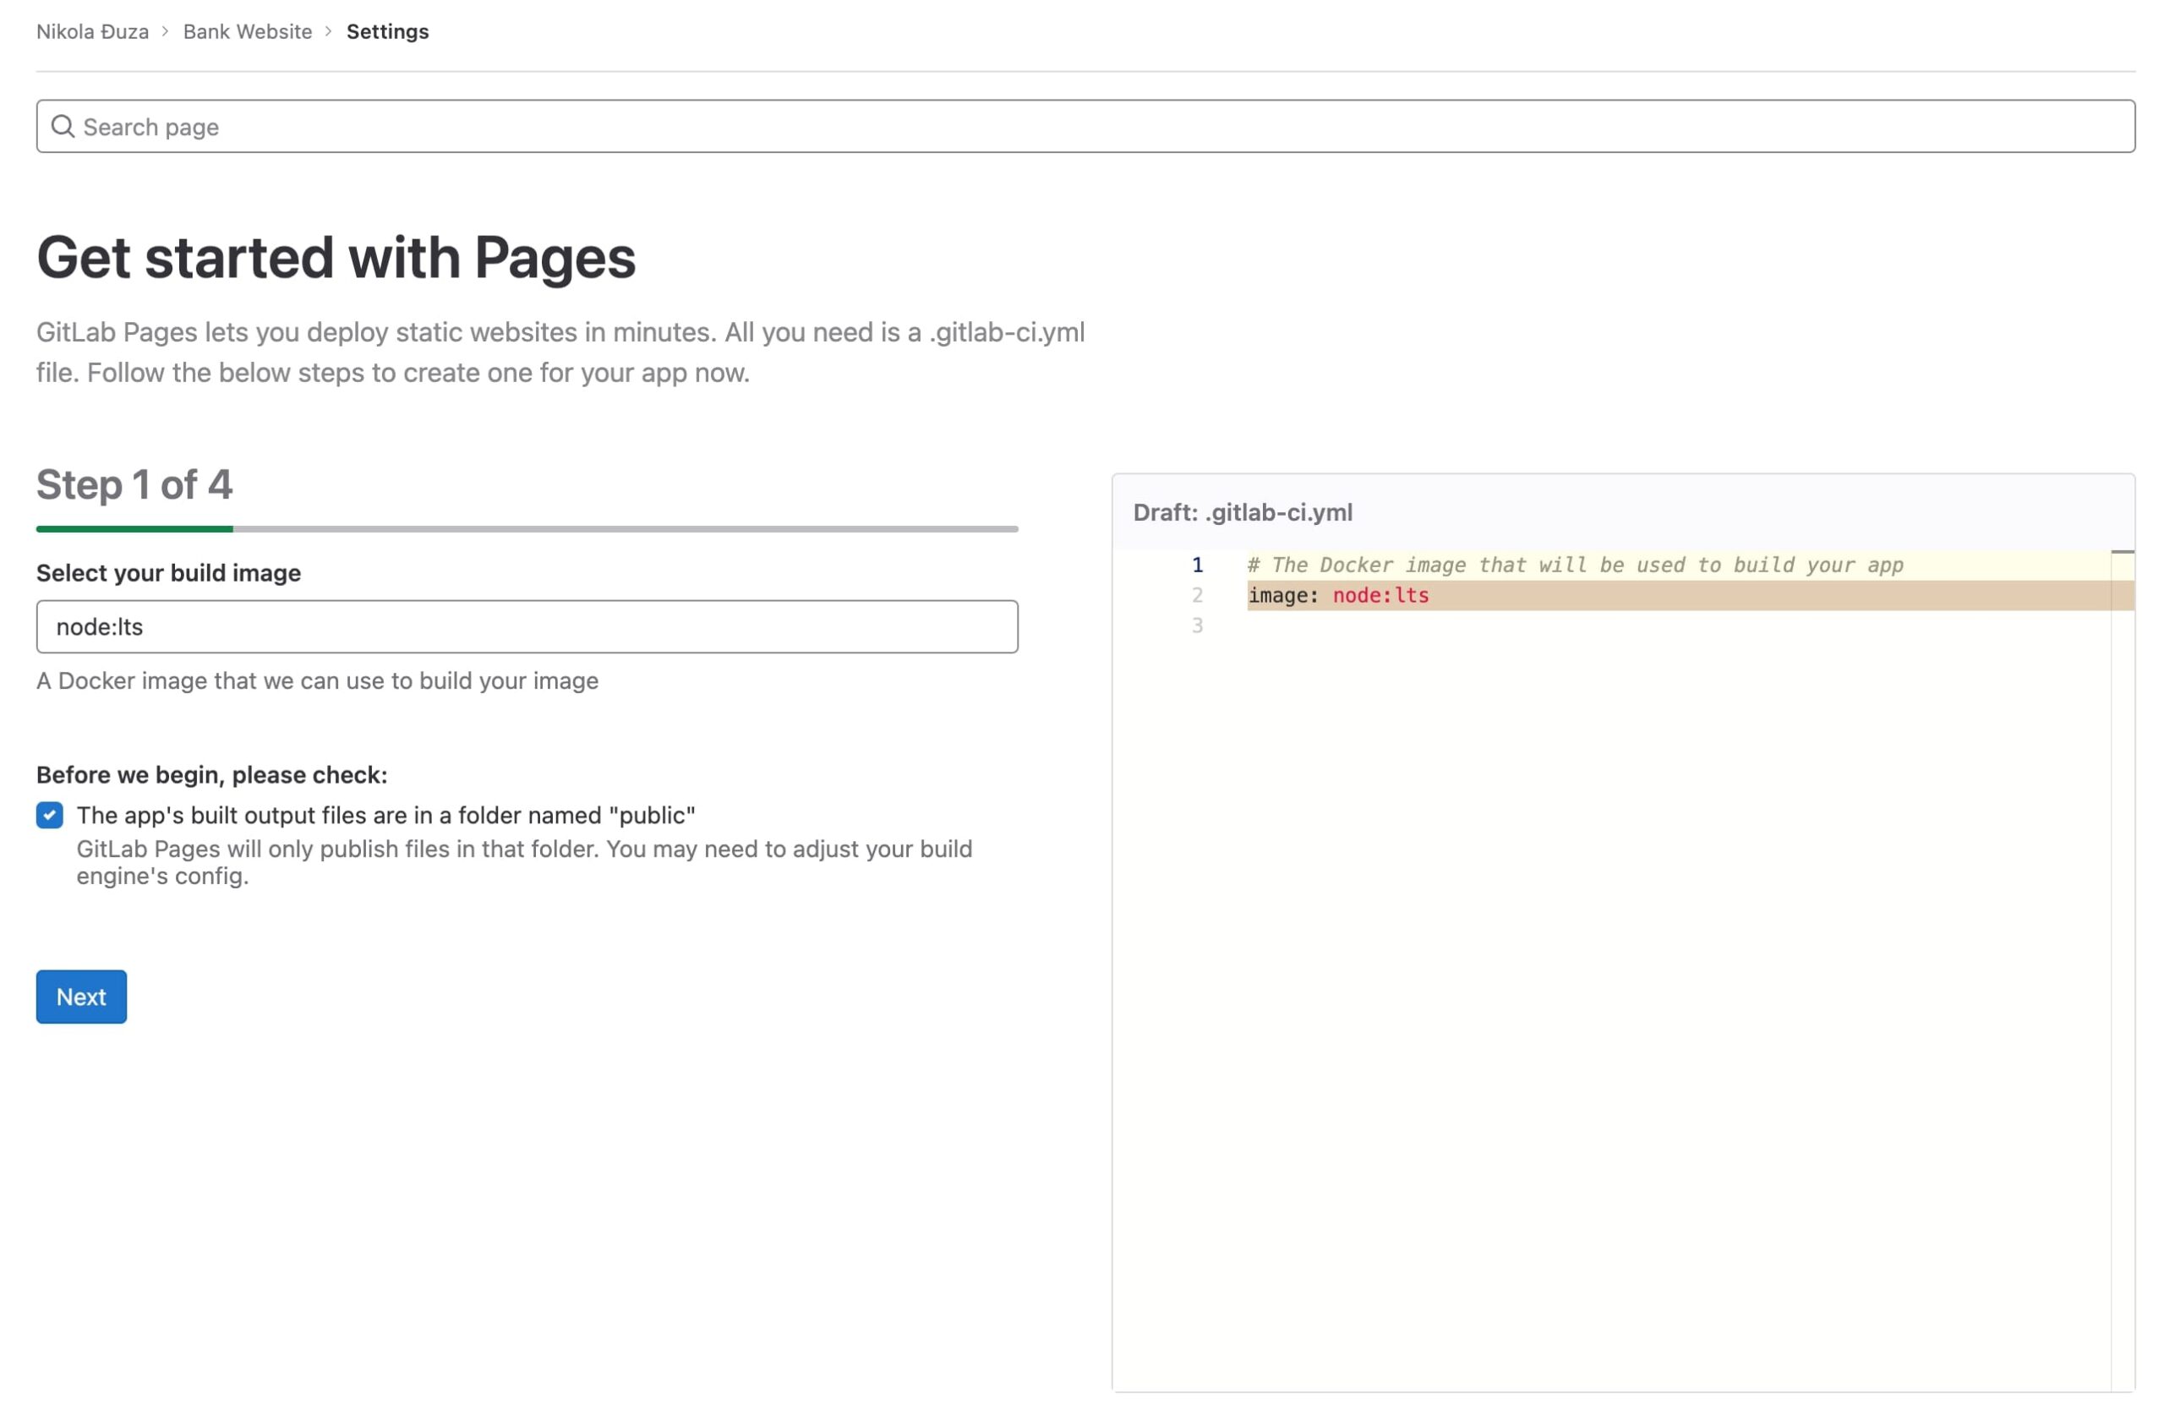Click the Docker image comment line in editor
The image size is (2164, 1420).
[x=1575, y=565]
